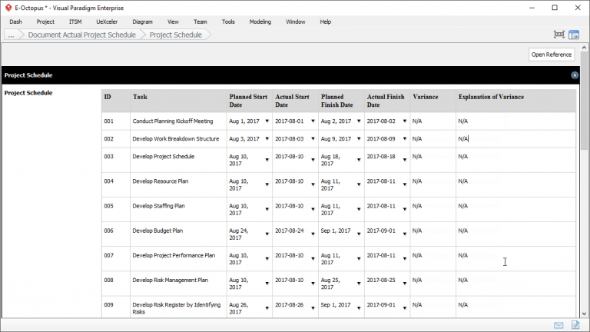590x332 pixels.
Task: Expand Planned Start Date dropdown for task 001
Action: click(267, 121)
